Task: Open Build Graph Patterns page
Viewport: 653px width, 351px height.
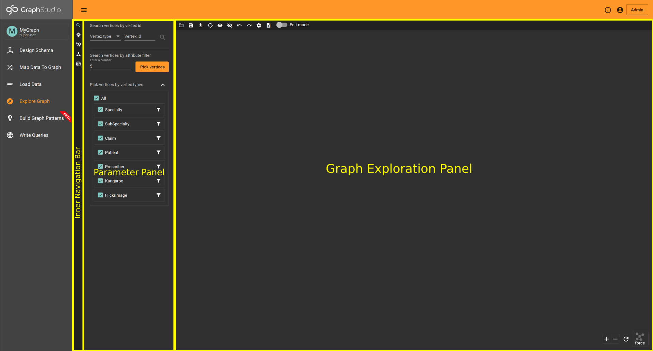Action: 41,118
